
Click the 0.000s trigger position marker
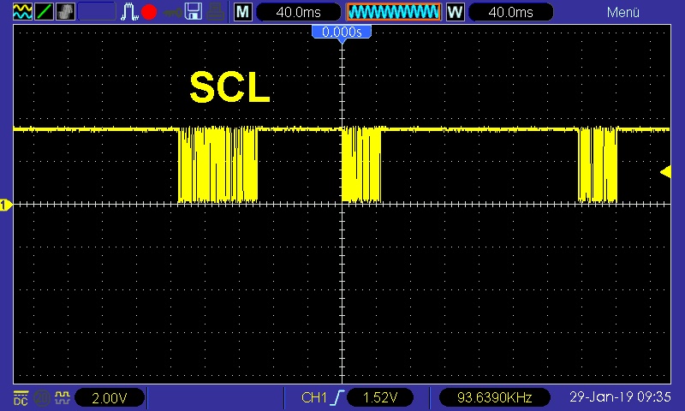tap(342, 33)
